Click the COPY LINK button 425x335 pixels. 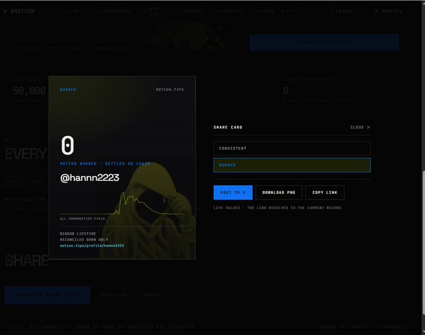point(325,192)
